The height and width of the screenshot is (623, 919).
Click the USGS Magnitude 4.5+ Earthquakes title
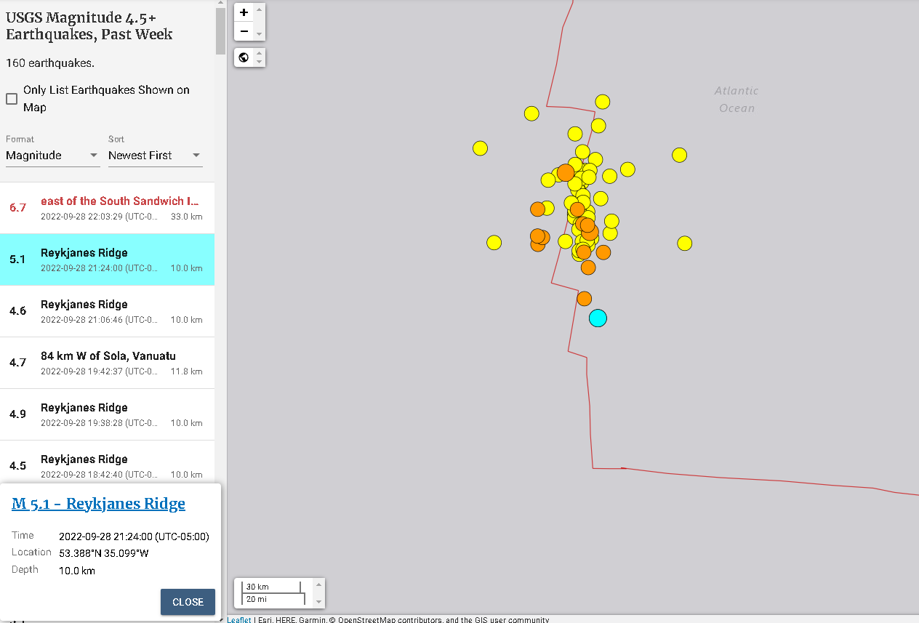point(89,25)
